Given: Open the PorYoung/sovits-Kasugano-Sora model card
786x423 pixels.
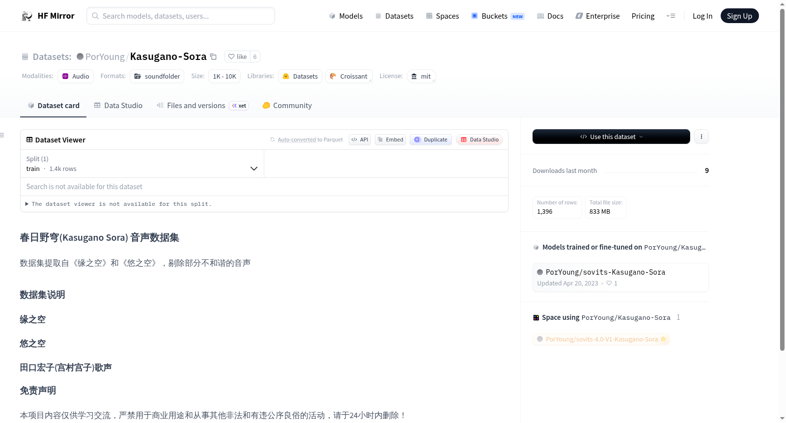Looking at the screenshot, I should pos(620,277).
